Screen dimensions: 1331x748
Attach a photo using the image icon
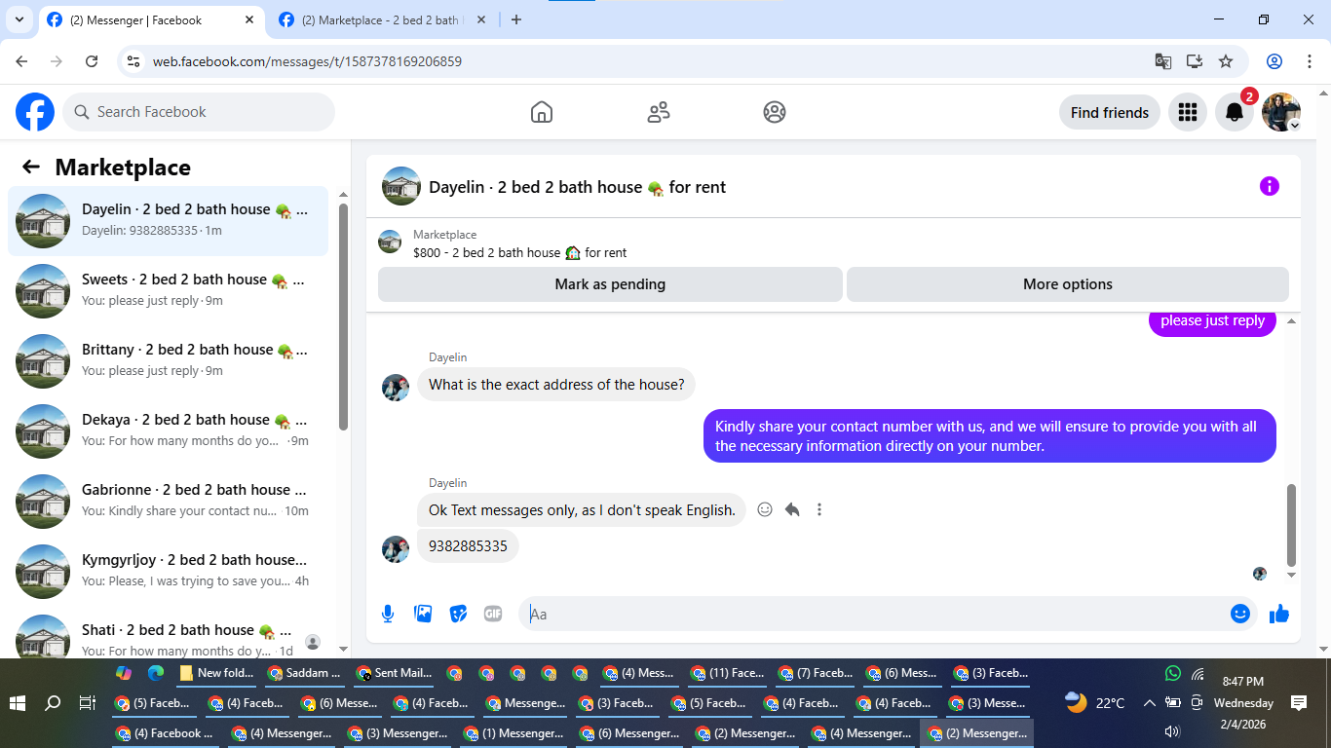[x=423, y=614]
